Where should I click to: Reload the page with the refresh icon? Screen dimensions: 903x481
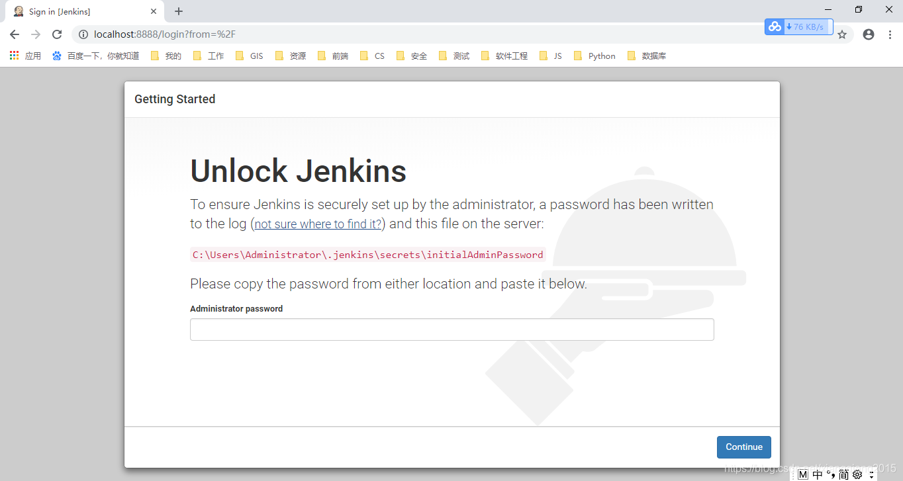coord(57,34)
